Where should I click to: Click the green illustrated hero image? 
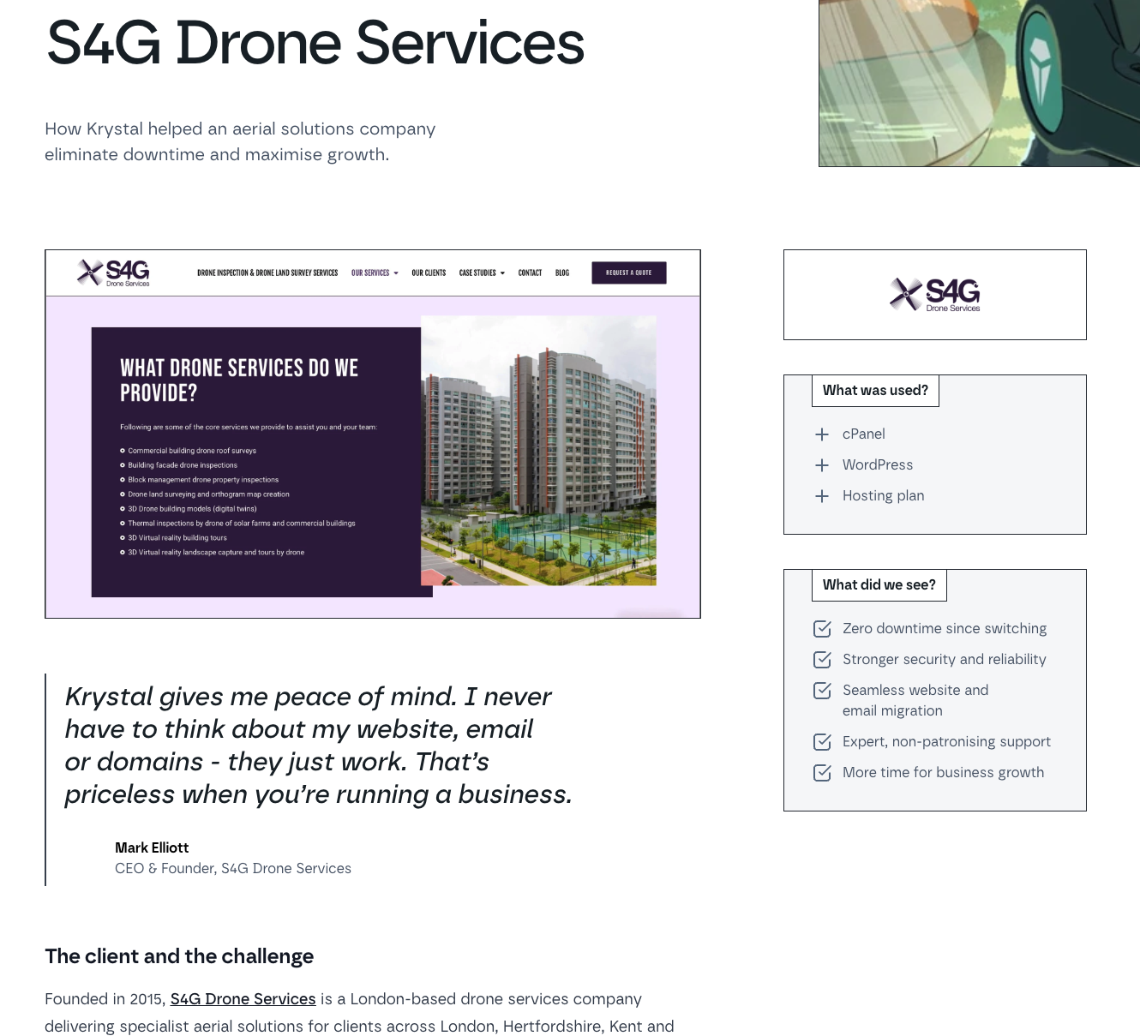click(979, 83)
